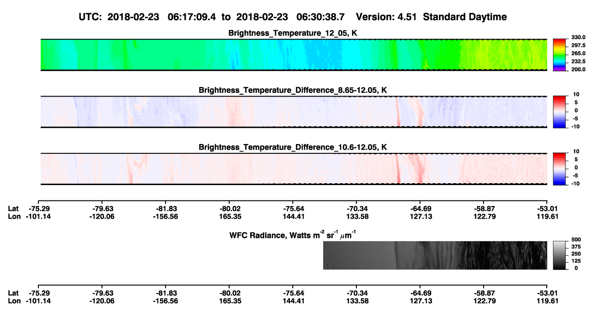Image resolution: width=608 pixels, height=311 pixels.
Task: Click the 10.6-12.05 difference color scale bar
Action: [559, 169]
